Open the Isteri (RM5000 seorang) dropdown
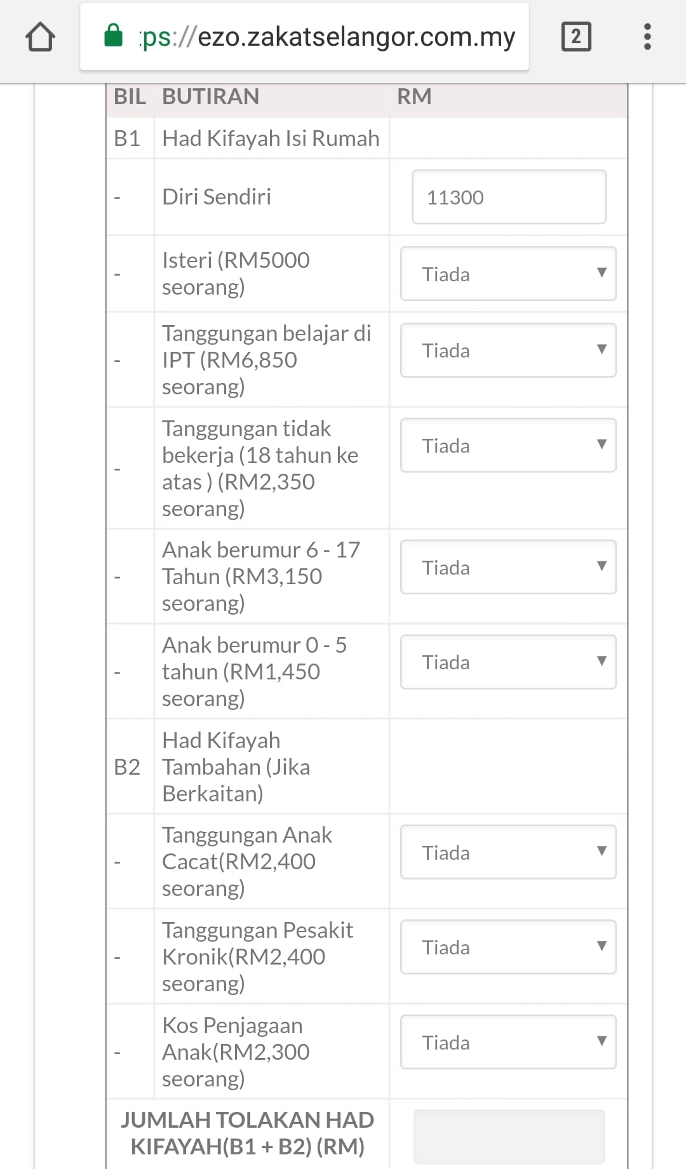 (508, 274)
